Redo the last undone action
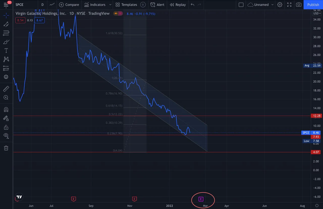 tap(200, 5)
